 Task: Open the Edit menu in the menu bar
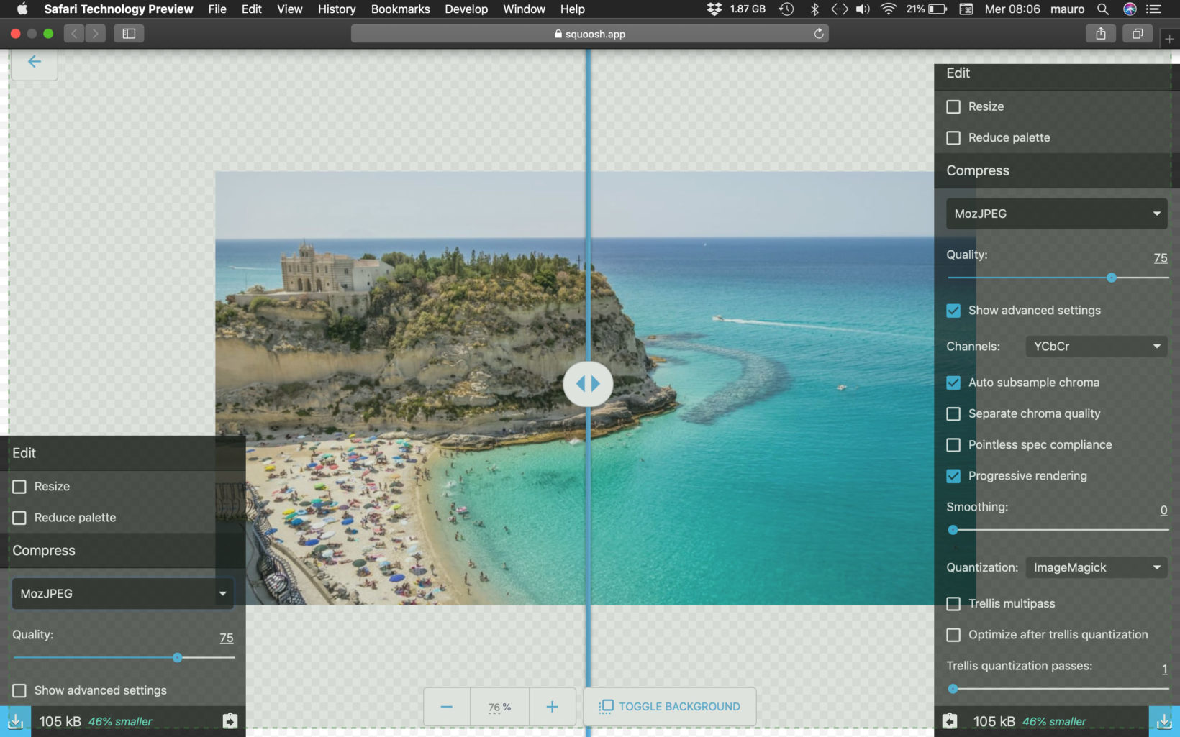(252, 9)
